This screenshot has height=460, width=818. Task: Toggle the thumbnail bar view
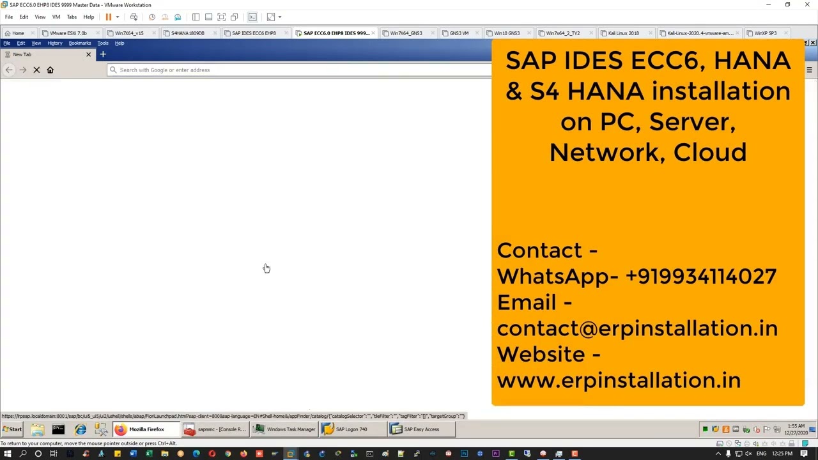(208, 17)
